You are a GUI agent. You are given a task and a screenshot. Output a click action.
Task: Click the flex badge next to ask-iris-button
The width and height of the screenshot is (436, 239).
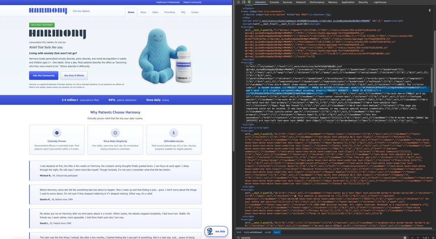(328, 15)
